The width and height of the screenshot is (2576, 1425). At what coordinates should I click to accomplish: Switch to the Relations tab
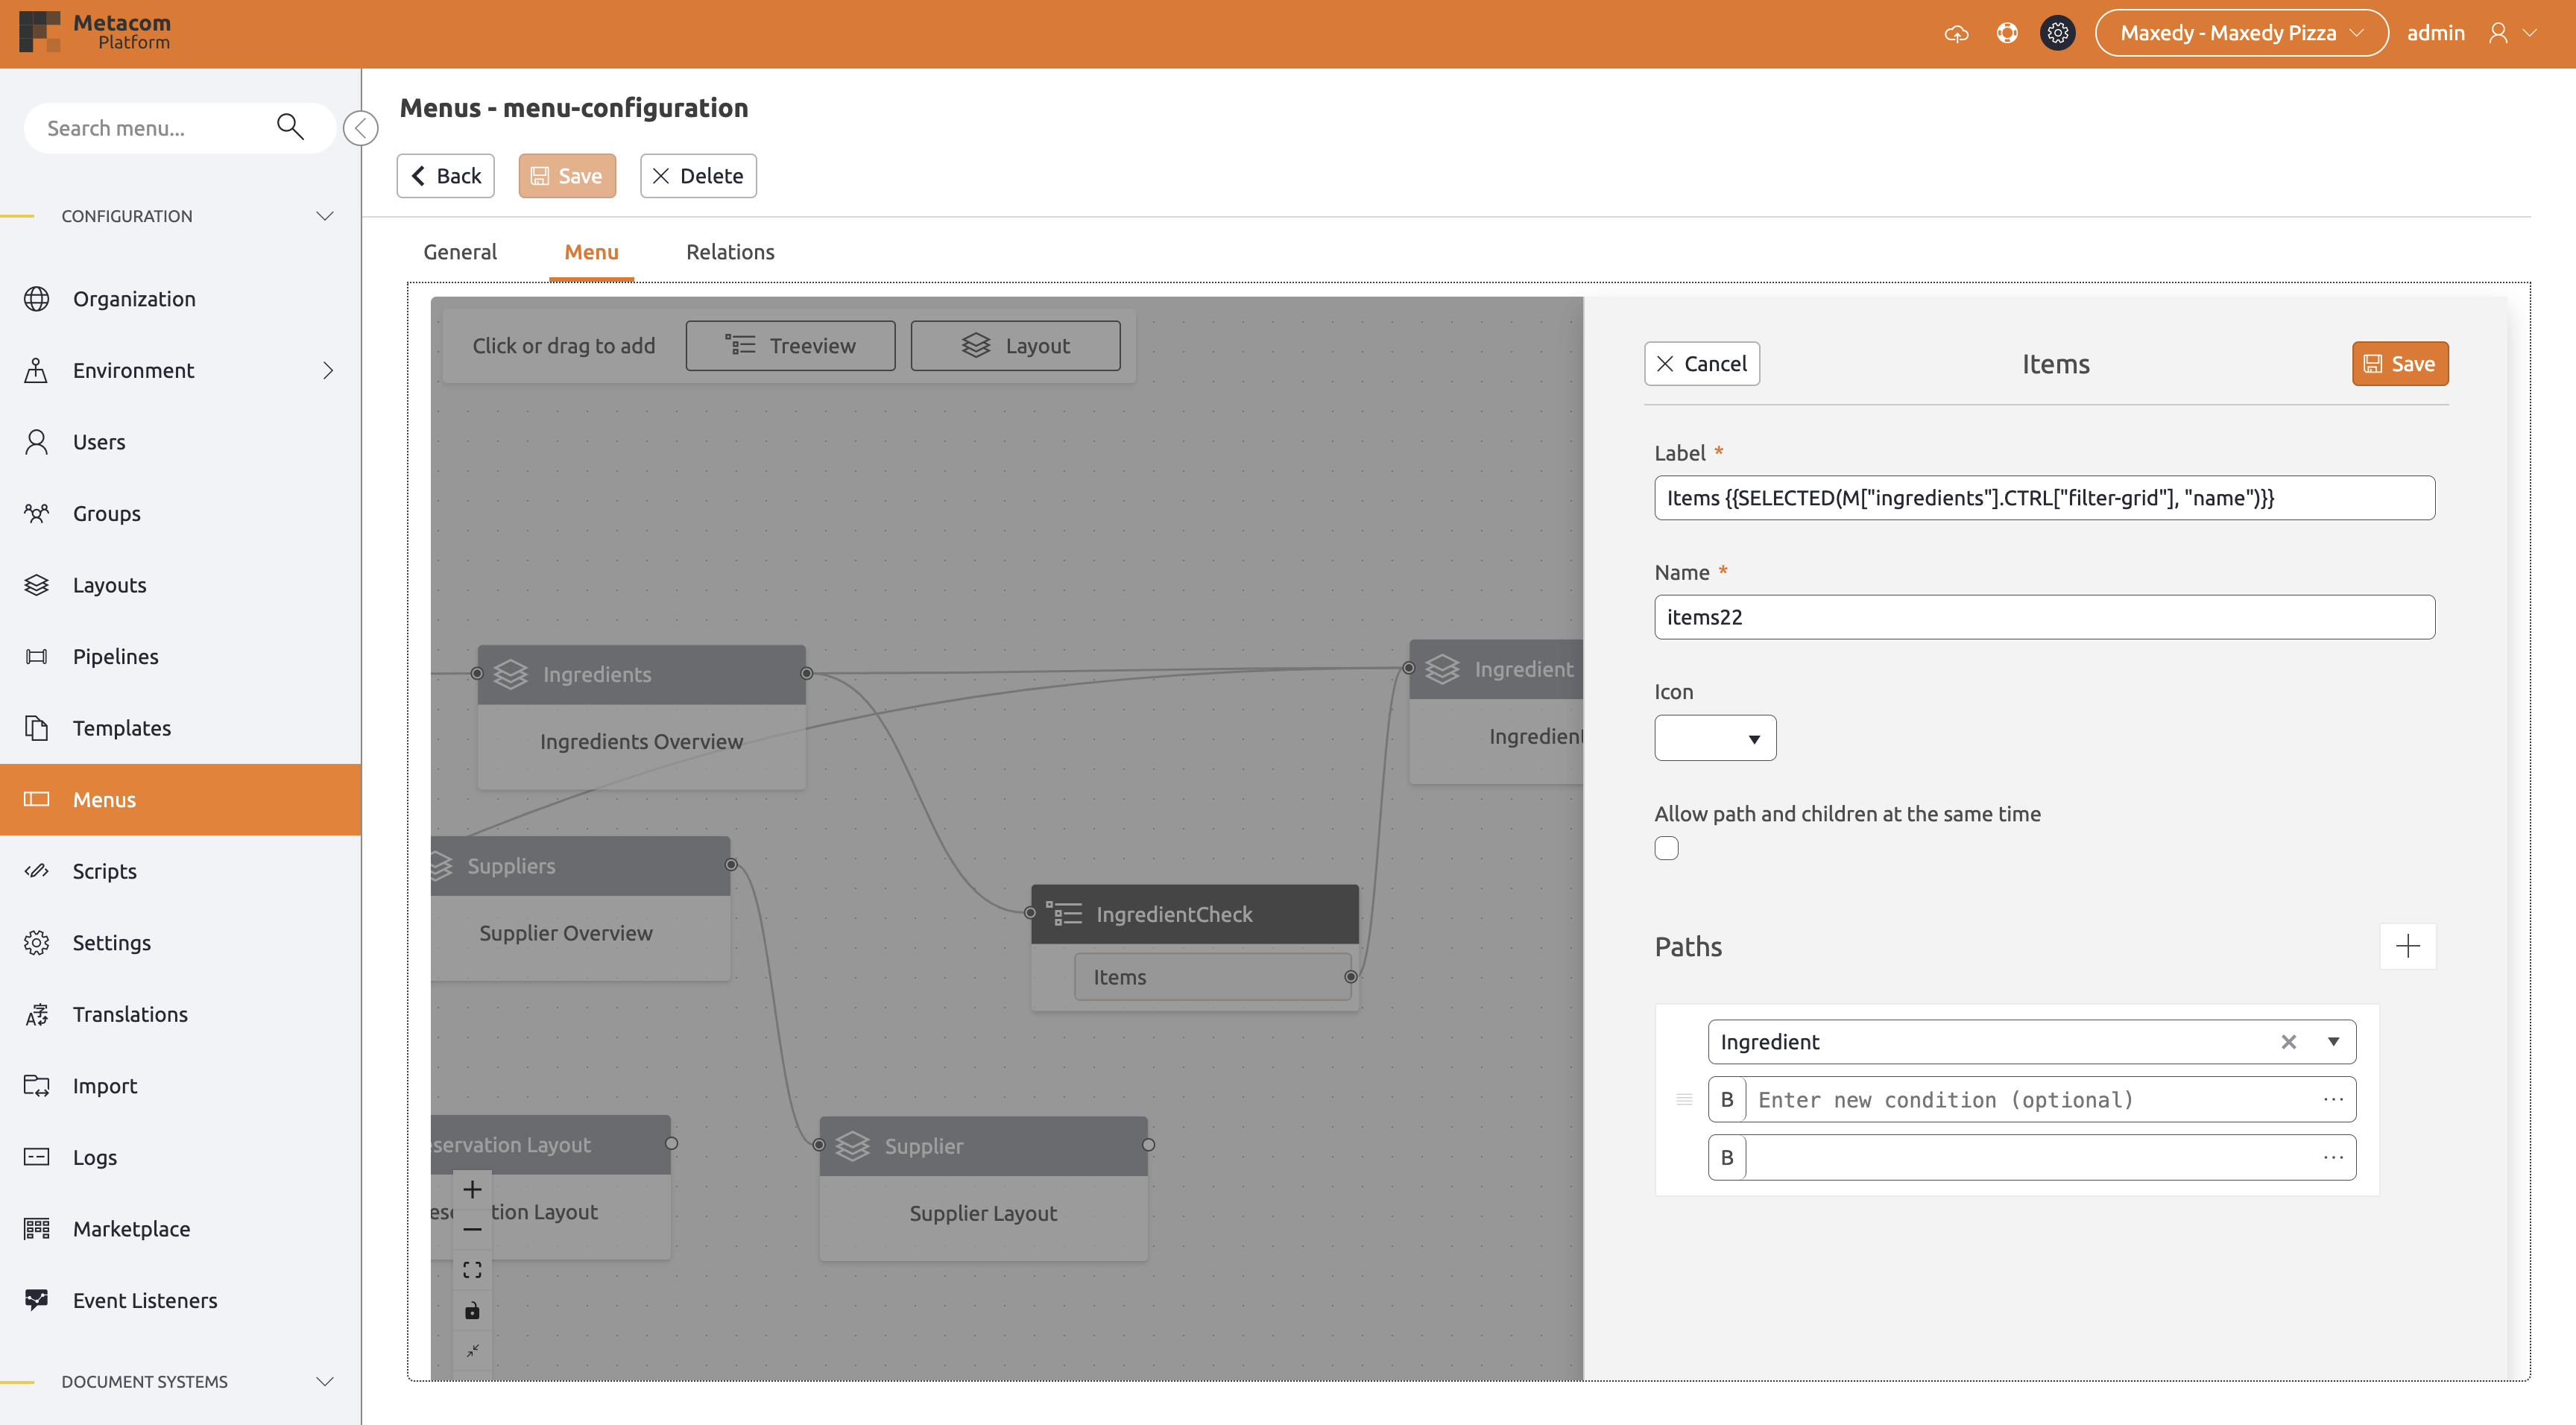click(x=730, y=252)
